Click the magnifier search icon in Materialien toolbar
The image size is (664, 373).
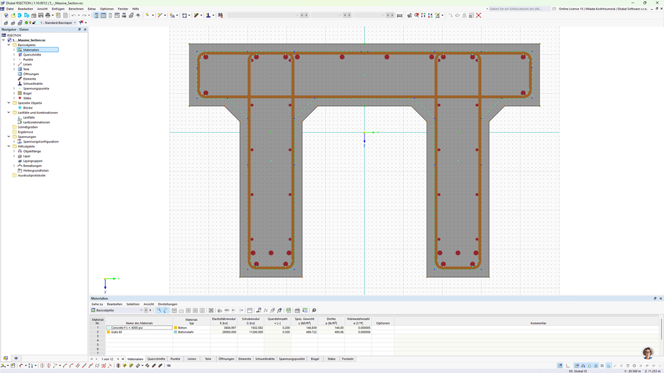click(314, 310)
